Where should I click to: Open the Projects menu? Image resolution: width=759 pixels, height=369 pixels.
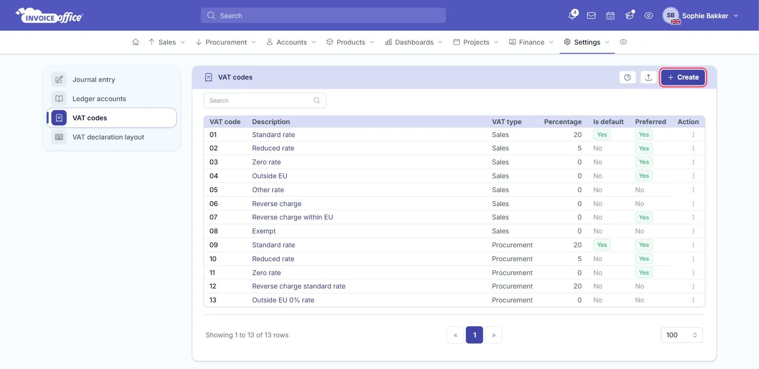click(x=476, y=42)
